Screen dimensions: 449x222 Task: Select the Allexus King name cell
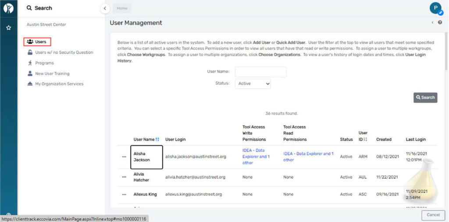(145, 194)
